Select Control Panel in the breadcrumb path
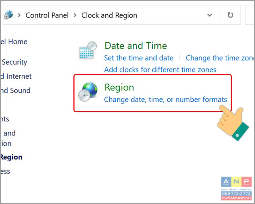Screen dimensions: 255x204 coord(47,15)
